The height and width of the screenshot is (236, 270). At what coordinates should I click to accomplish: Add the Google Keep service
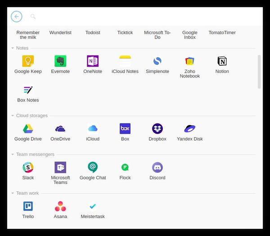pyautogui.click(x=28, y=61)
